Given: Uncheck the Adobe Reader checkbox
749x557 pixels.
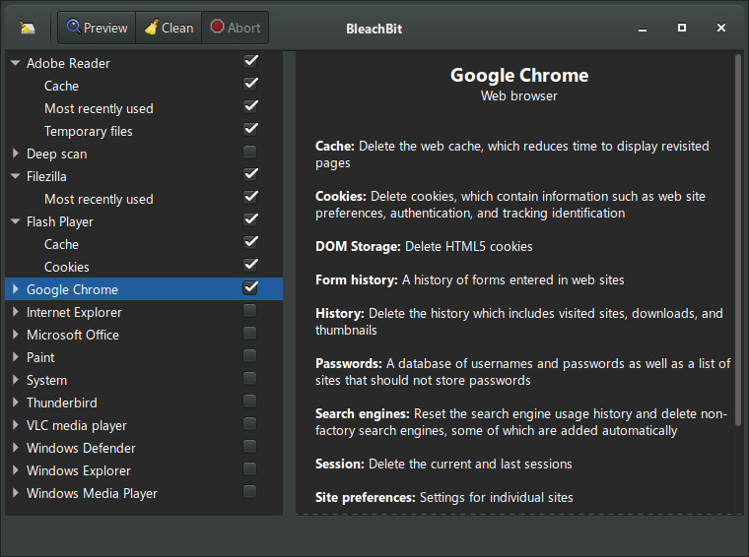Looking at the screenshot, I should (250, 62).
